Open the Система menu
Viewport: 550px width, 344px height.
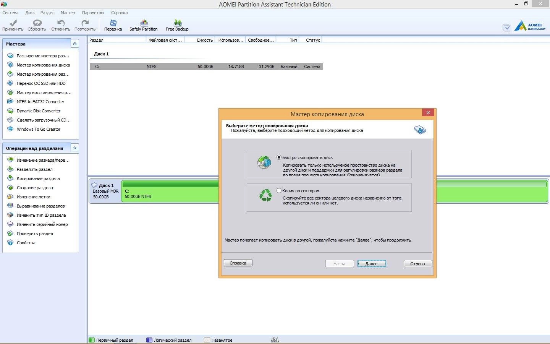coord(10,13)
